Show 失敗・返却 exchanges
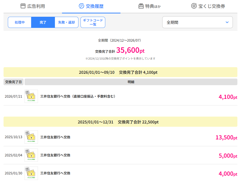The width and height of the screenshot is (248, 182). point(66,22)
